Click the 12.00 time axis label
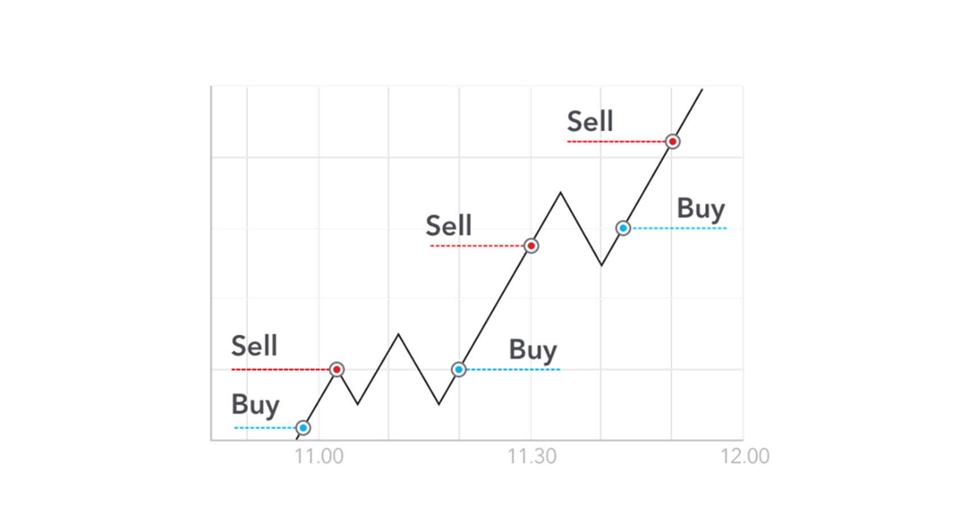953x527 pixels. tap(745, 456)
